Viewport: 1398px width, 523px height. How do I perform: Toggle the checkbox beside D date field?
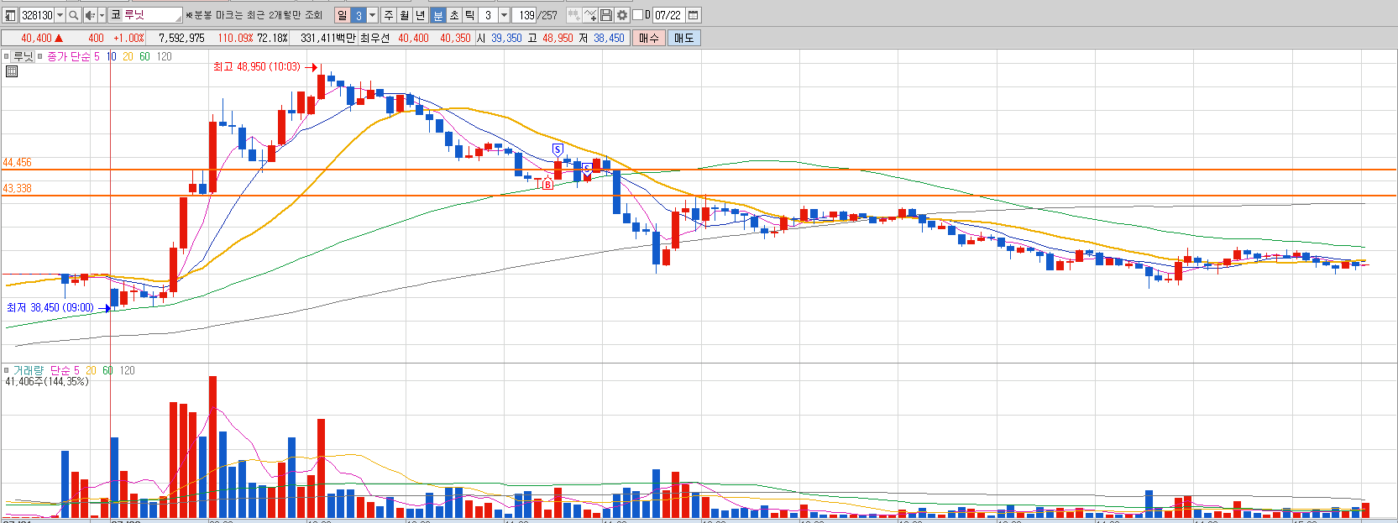point(637,15)
